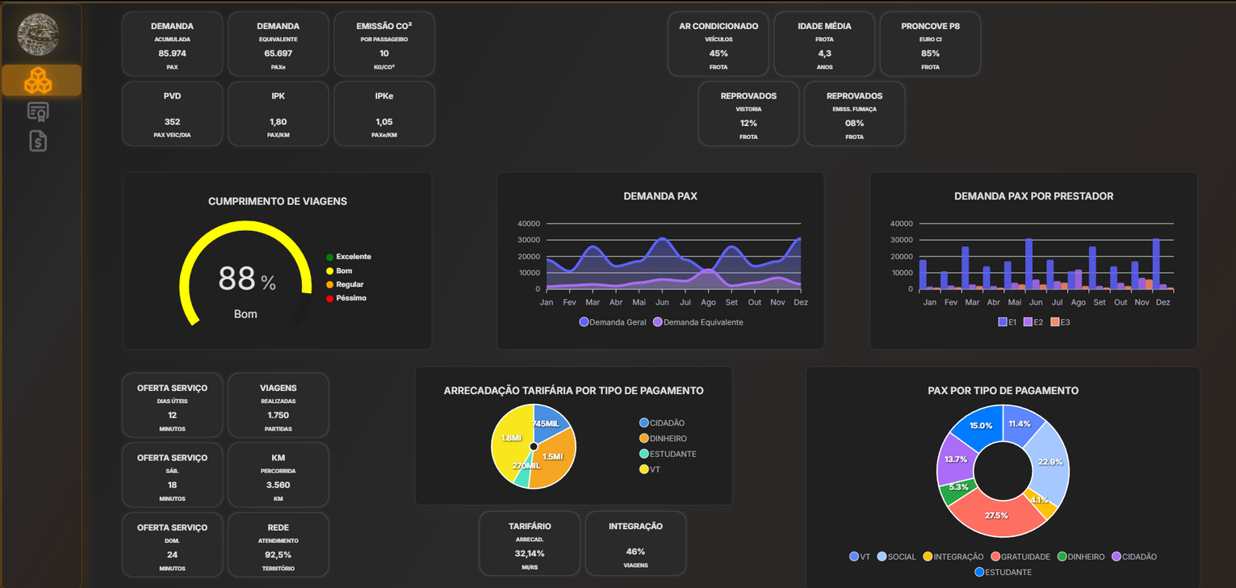Click the Reprovados Vistoria 12% card
Image resolution: width=1236 pixels, height=588 pixels.
tap(748, 114)
